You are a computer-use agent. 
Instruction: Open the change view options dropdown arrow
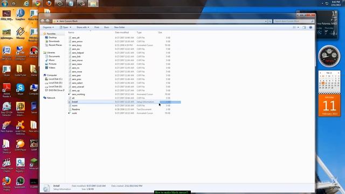[x=298, y=27]
